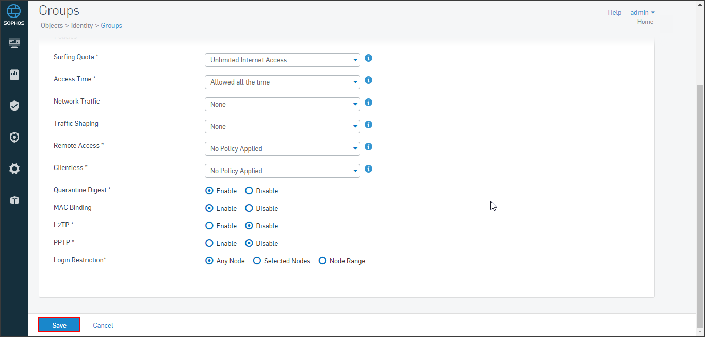Viewport: 705px width, 337px height.
Task: Expand the Access Time dropdown
Action: point(282,82)
